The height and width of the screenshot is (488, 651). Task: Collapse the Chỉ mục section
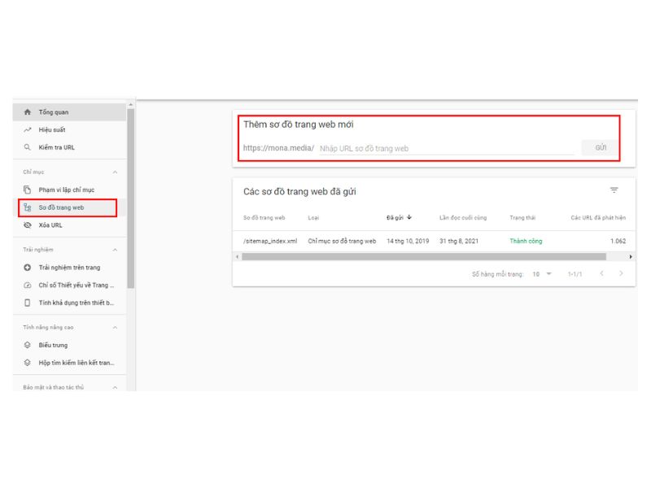(x=115, y=172)
